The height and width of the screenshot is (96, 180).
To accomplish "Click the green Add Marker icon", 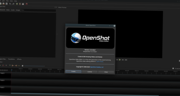I will (x=10, y=65).
